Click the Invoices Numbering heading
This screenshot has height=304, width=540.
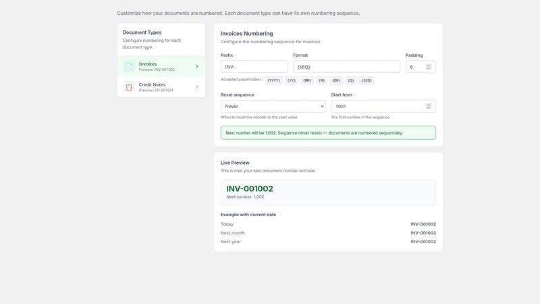246,34
